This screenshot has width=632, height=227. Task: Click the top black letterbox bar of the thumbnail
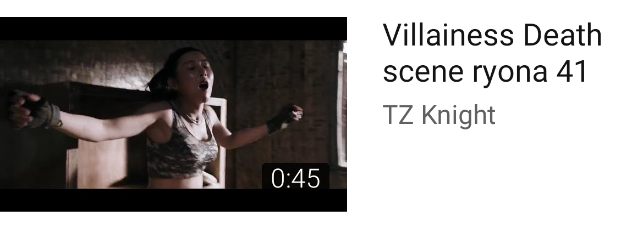(173, 29)
